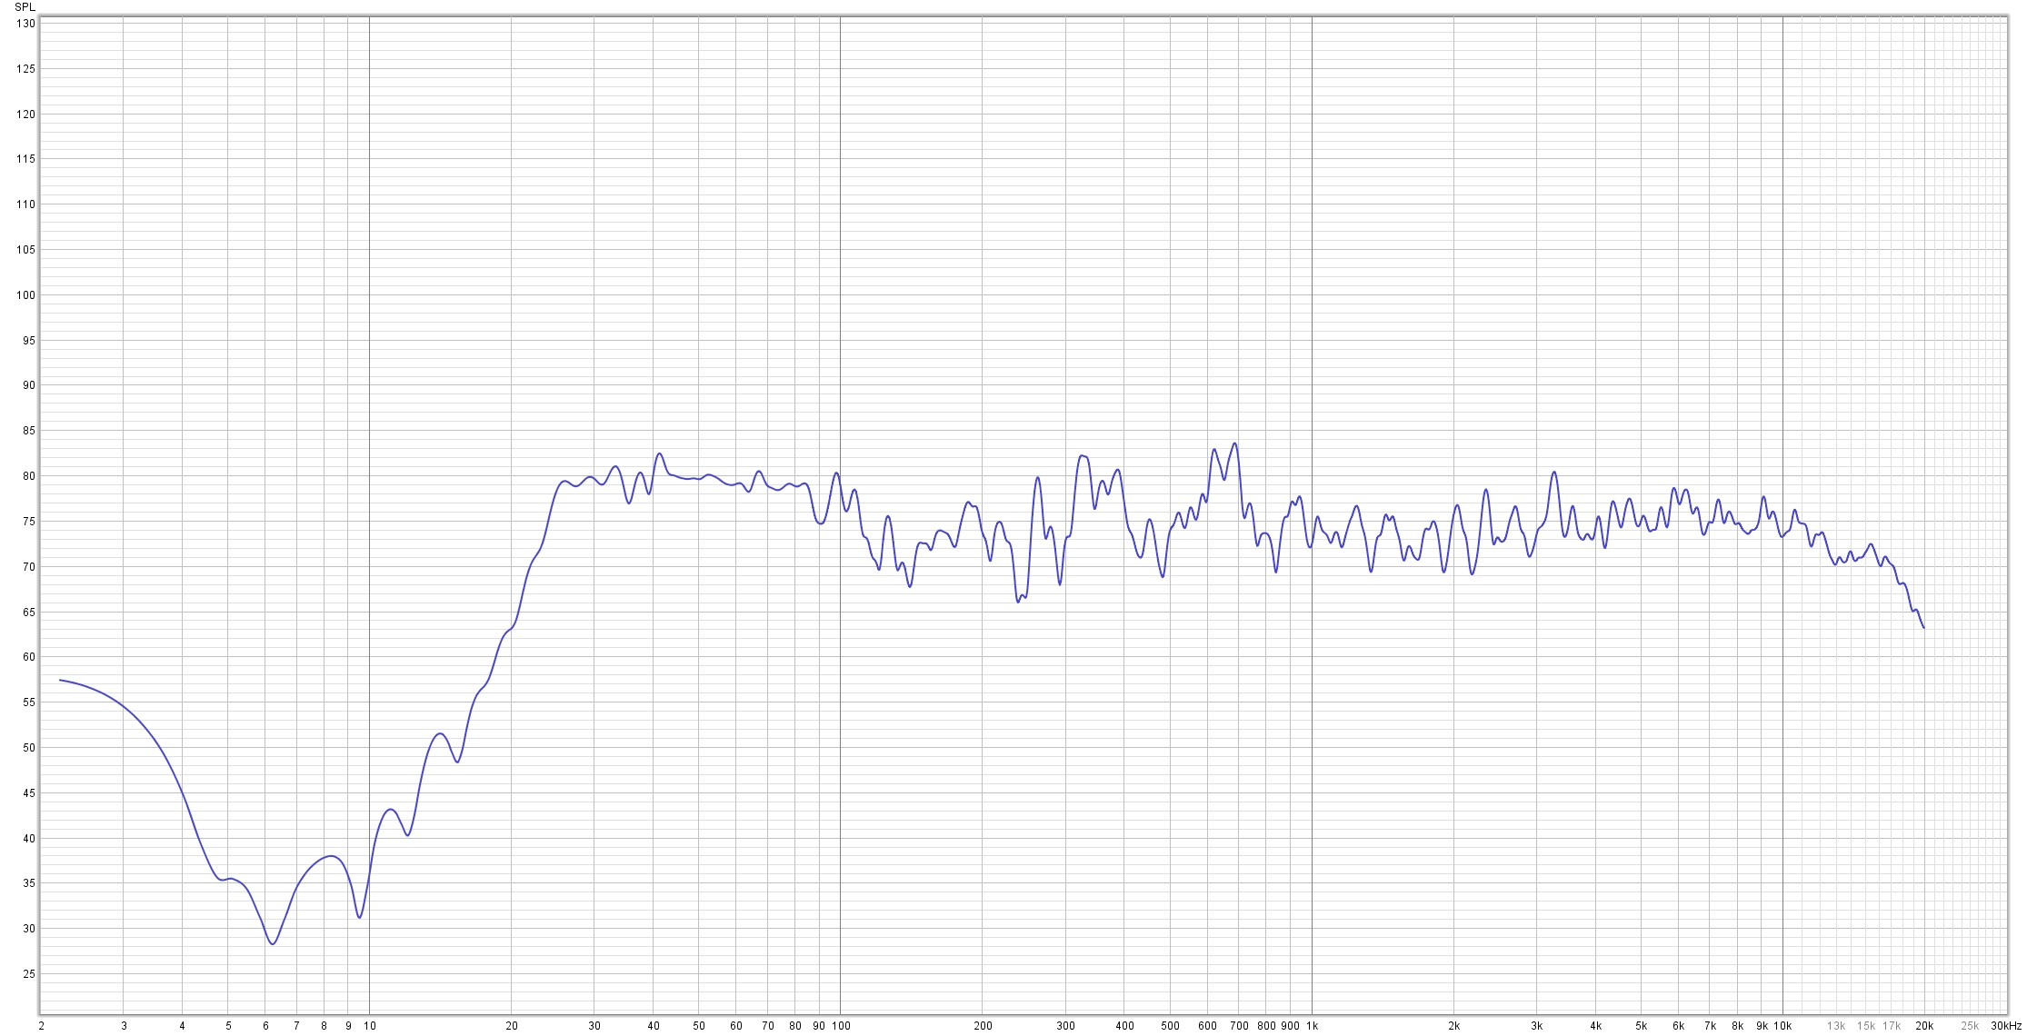Click the curve dip between 200 and 300 Hz
The height and width of the screenshot is (1036, 2027).
1018,602
